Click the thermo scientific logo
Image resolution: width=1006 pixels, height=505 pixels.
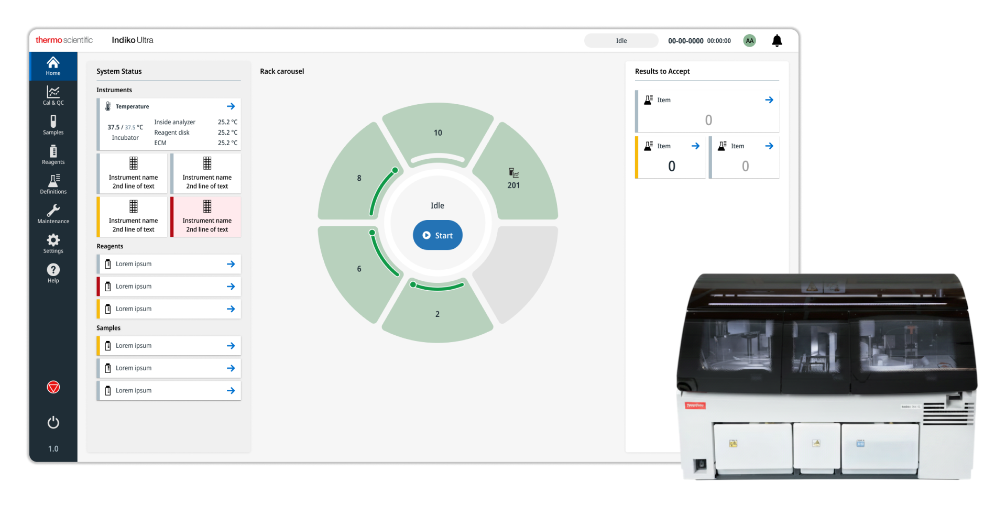point(64,40)
